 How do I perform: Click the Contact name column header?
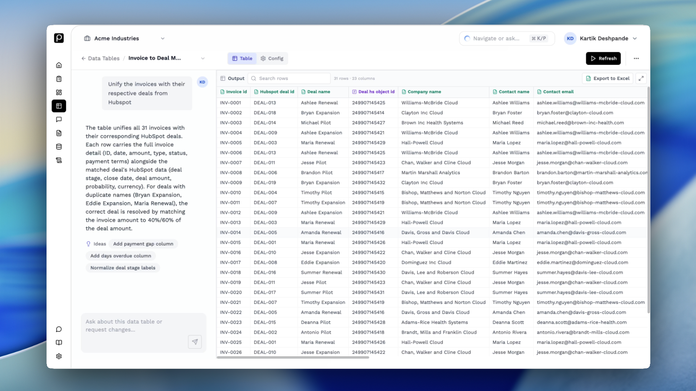511,92
